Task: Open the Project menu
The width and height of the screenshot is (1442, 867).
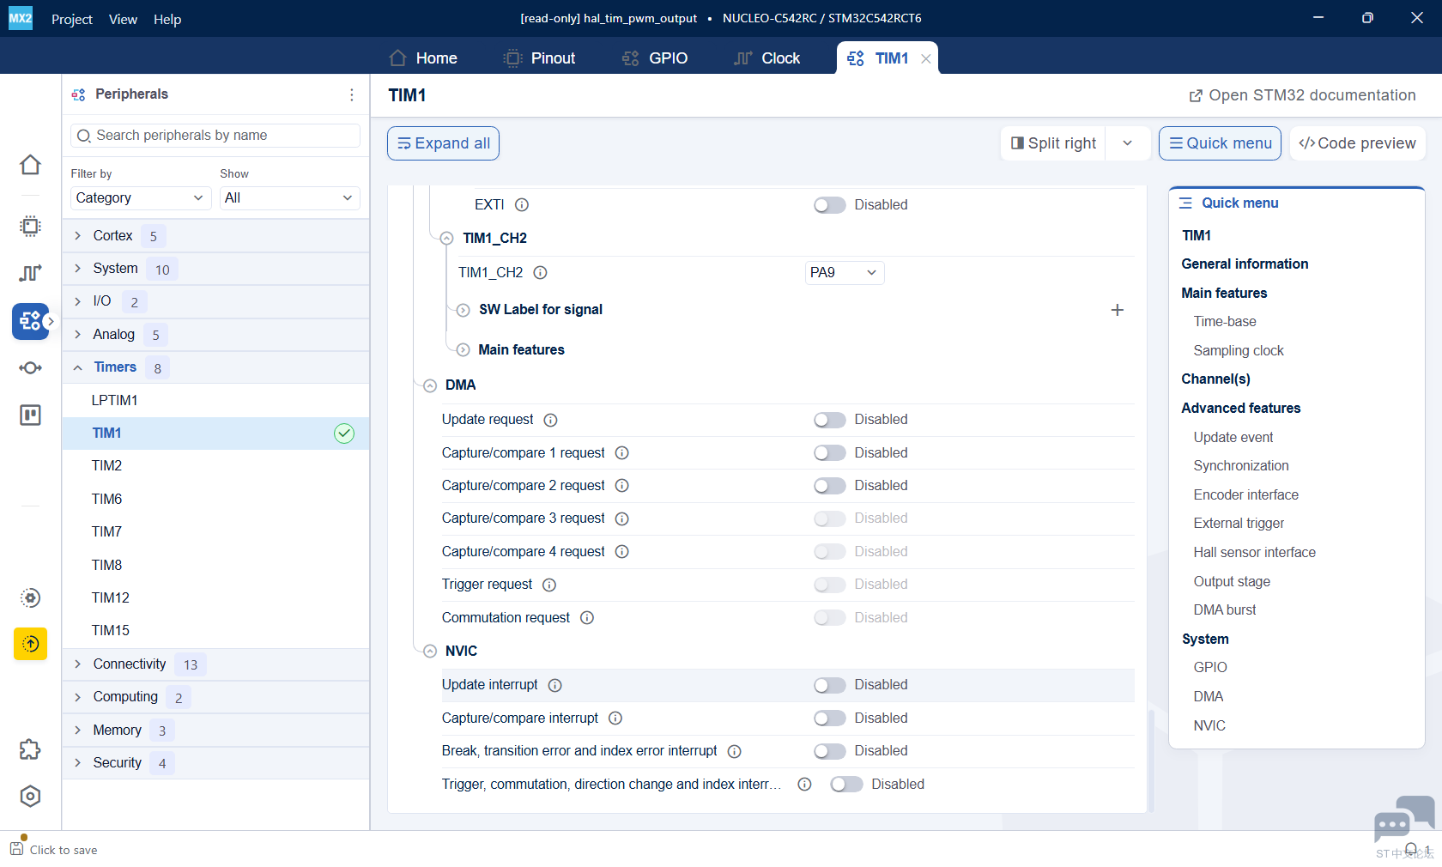Action: coord(71,19)
